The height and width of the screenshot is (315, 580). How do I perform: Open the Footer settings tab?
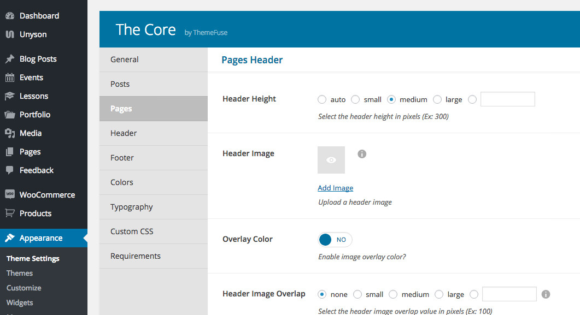(154, 158)
